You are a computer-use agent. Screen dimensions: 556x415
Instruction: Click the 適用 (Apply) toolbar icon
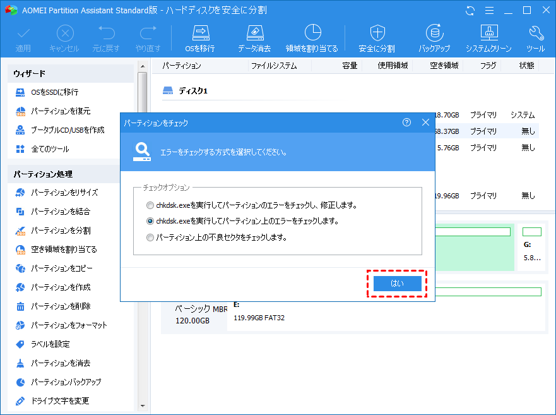tap(23, 39)
